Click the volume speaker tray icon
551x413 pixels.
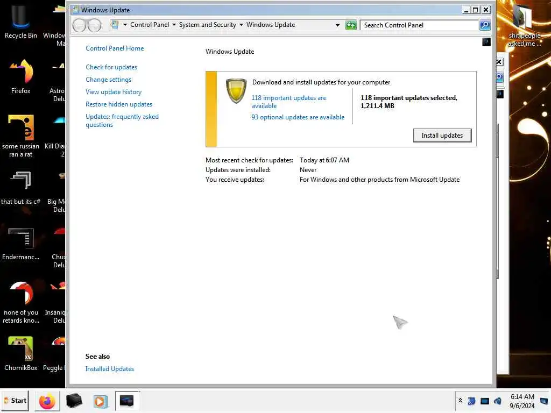tap(498, 401)
